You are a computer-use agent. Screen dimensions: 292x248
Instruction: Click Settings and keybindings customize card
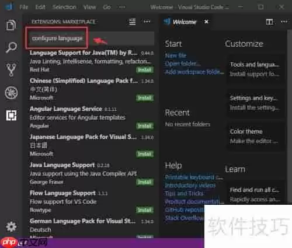255,103
